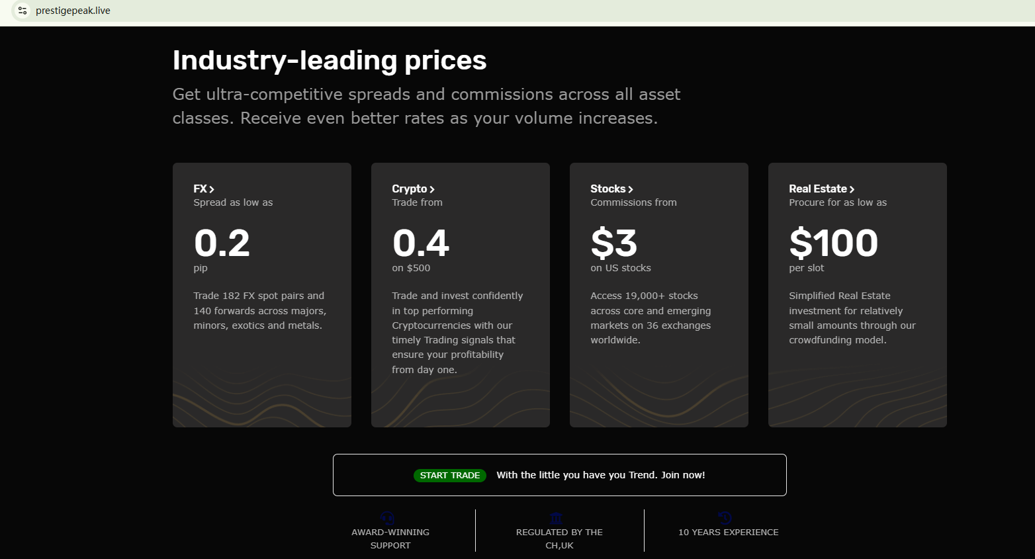Follow the Real Estate heading link
The image size is (1035, 559).
pyautogui.click(x=817, y=189)
